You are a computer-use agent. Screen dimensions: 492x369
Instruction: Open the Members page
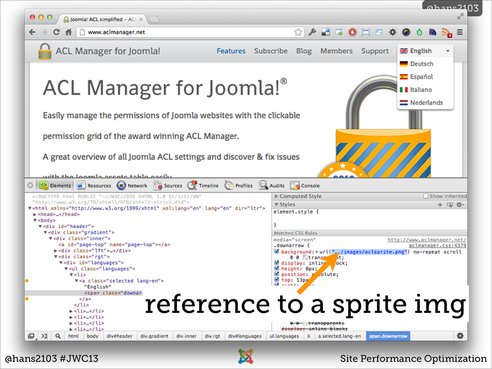[336, 51]
